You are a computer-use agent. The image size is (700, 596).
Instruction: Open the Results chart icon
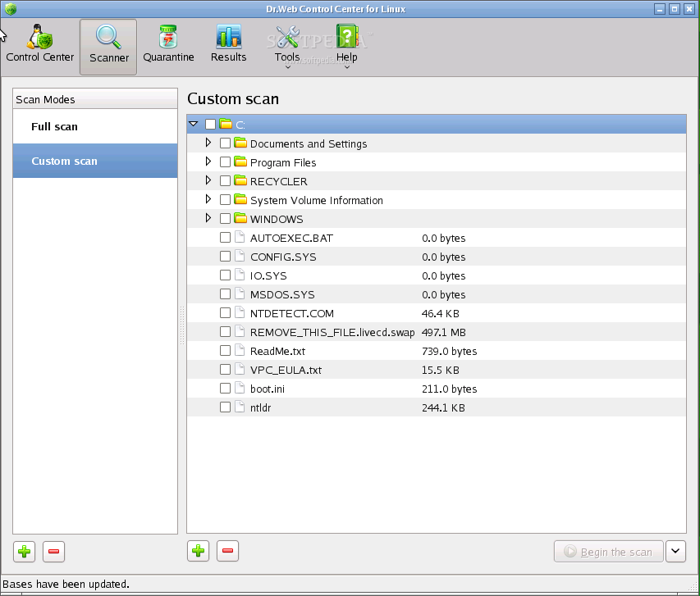[x=229, y=37]
